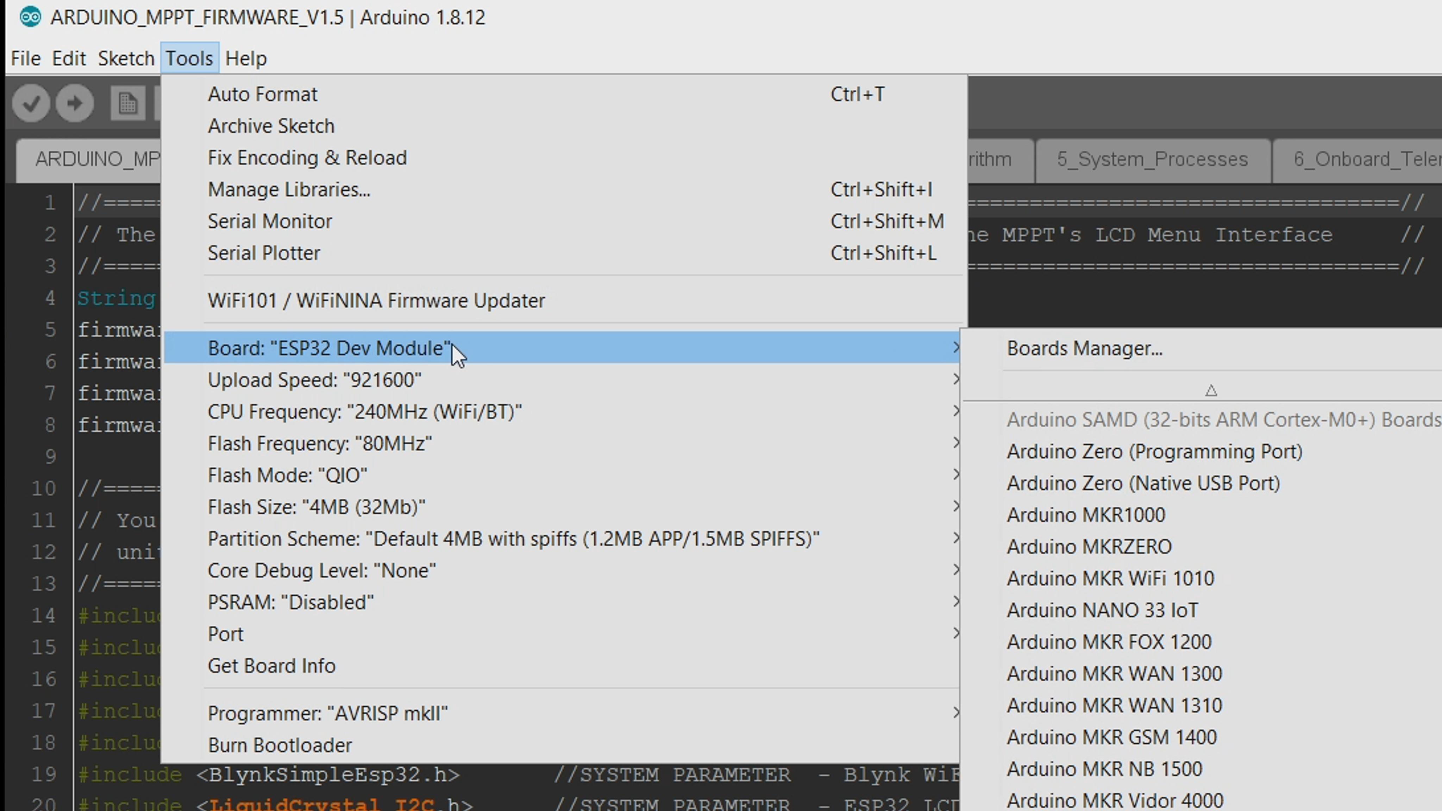This screenshot has width=1442, height=811.
Task: Launch the Serial Plotter
Action: tap(564, 253)
